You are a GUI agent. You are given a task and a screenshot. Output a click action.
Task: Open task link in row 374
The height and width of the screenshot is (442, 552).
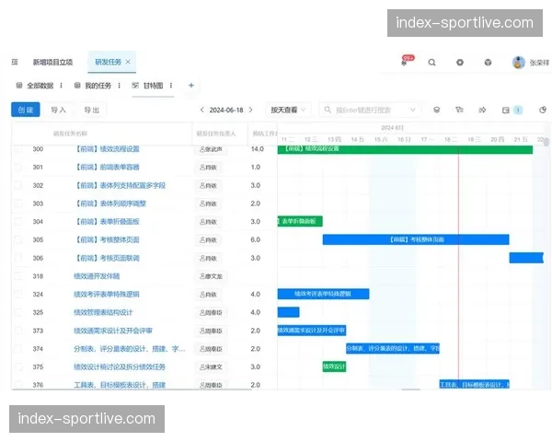coord(129,349)
